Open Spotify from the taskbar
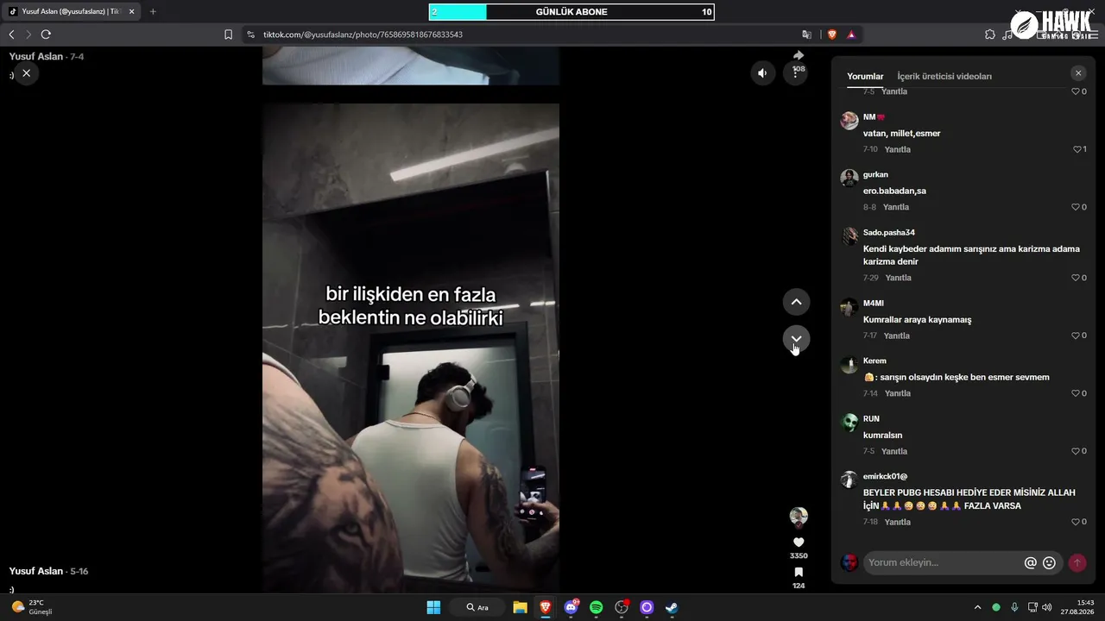Image resolution: width=1105 pixels, height=621 pixels. pos(596,607)
